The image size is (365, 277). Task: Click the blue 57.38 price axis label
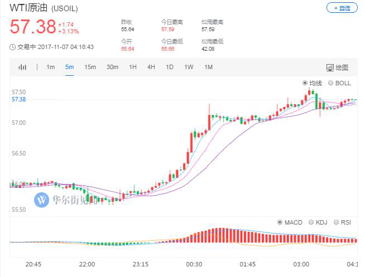coord(18,99)
